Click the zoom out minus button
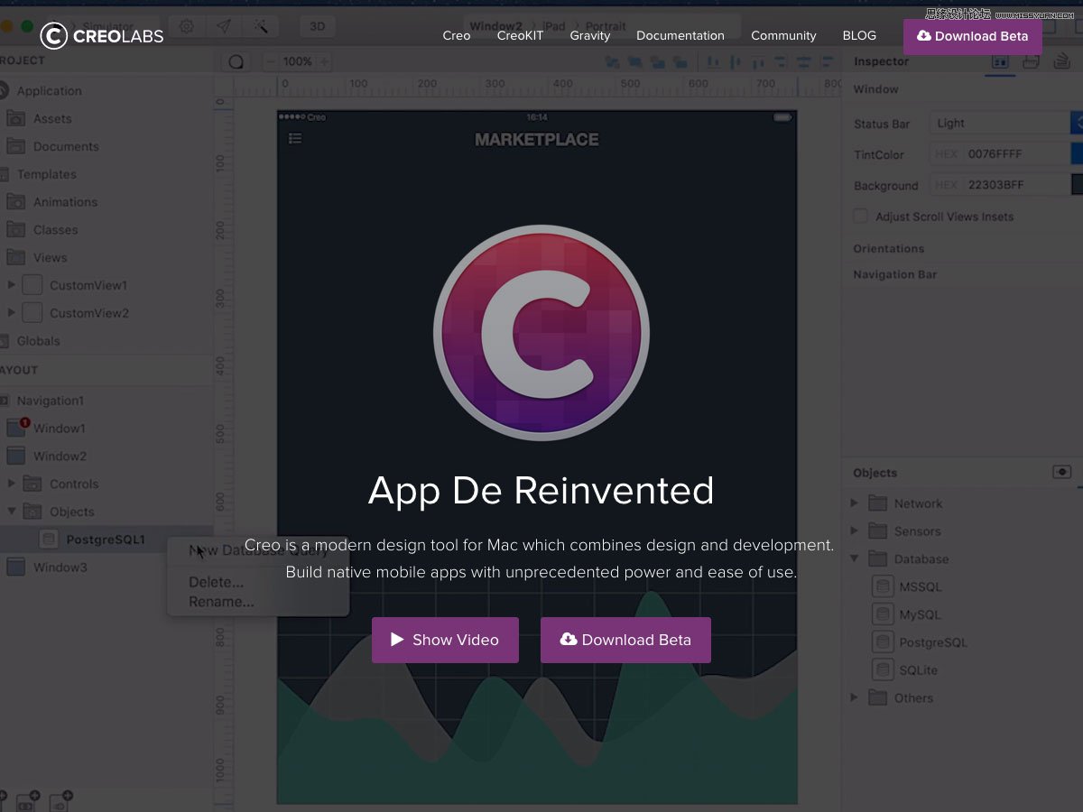Image resolution: width=1083 pixels, height=812 pixels. pyautogui.click(x=271, y=62)
